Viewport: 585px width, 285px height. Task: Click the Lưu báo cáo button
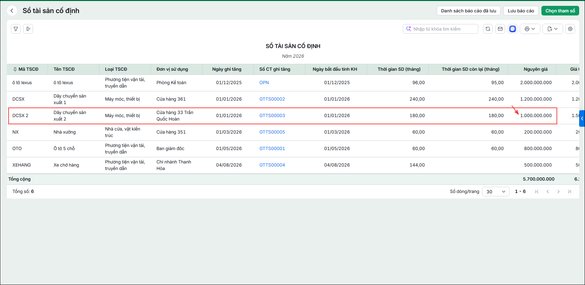521,11
